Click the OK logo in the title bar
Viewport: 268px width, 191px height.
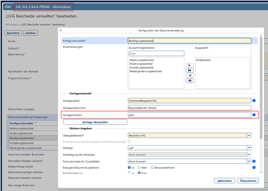(x=8, y=7)
